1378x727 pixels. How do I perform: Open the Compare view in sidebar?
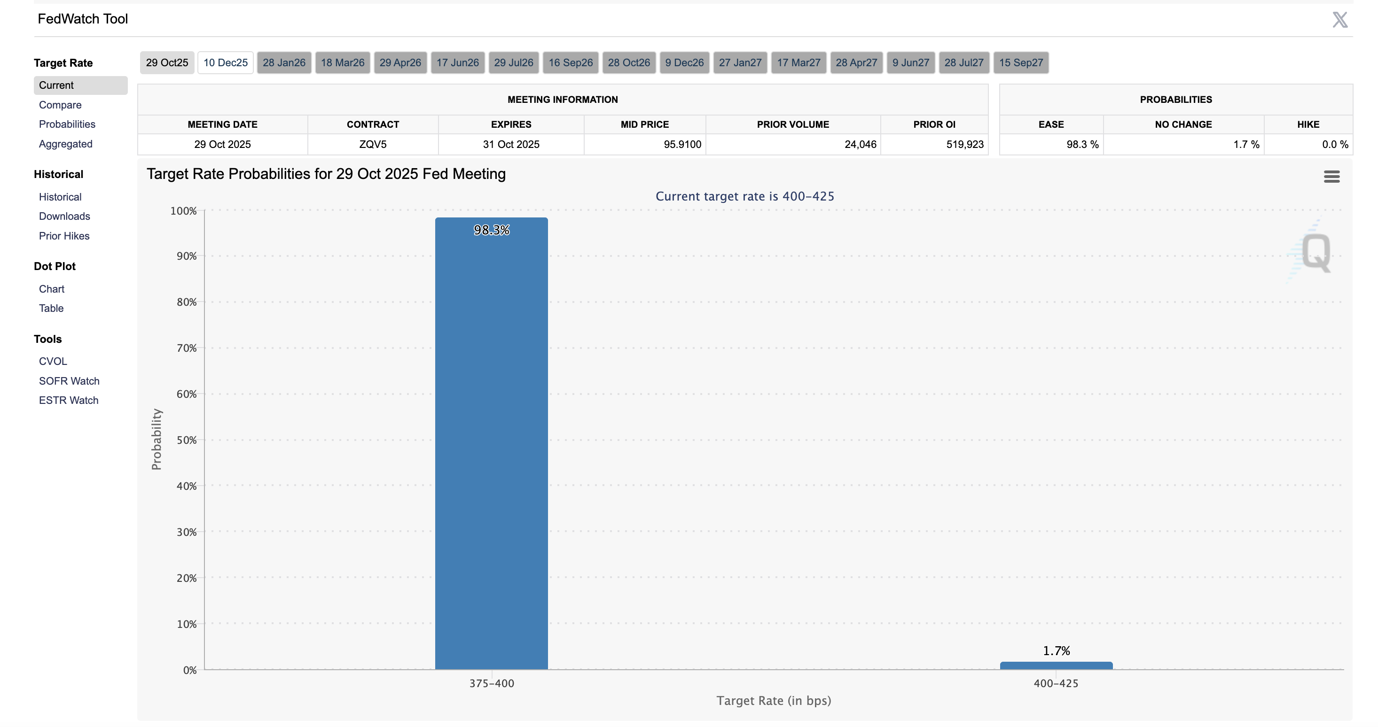coord(60,105)
